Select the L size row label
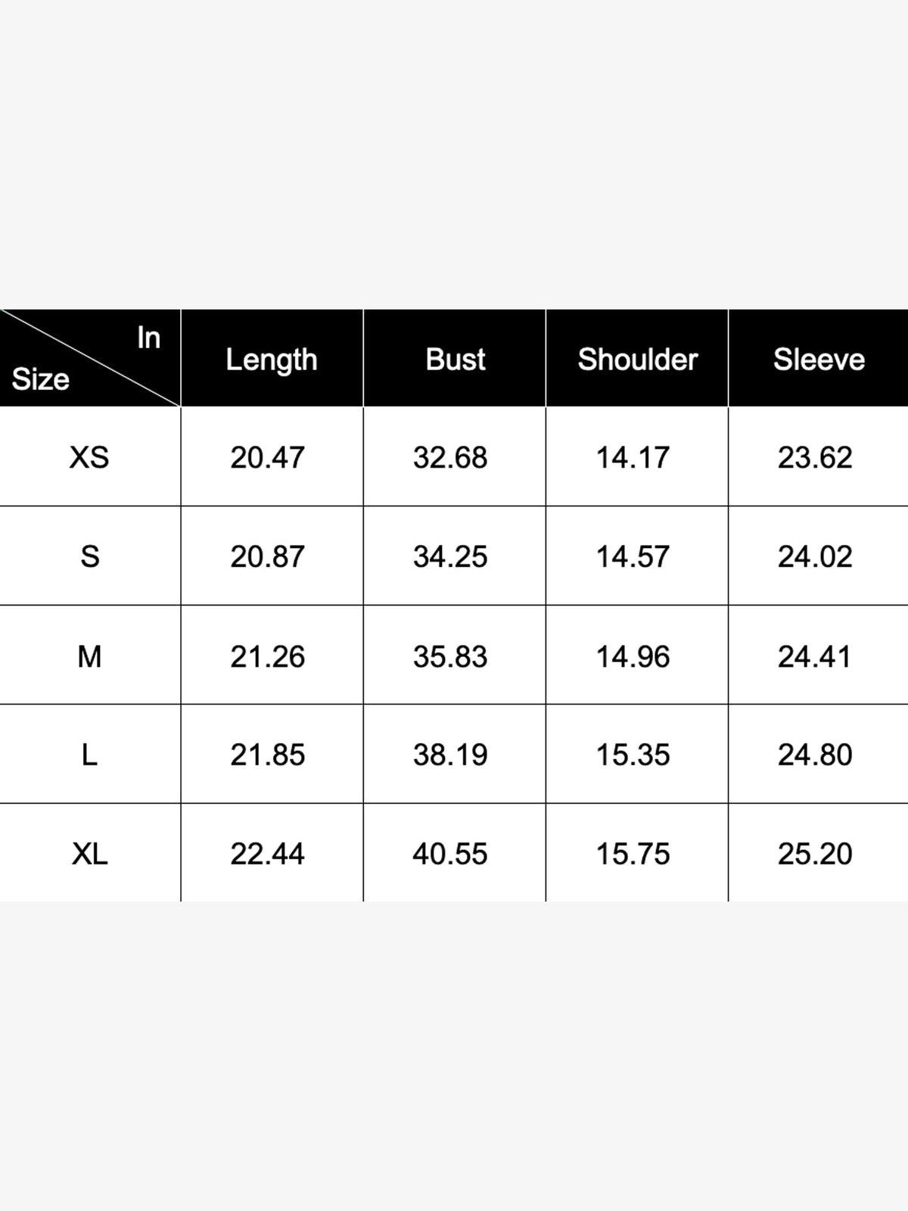The height and width of the screenshot is (1211, 908). point(89,755)
